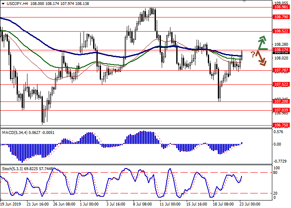
Task: Click the USDJPY,H4 chart title
Action: click(x=15, y=3)
